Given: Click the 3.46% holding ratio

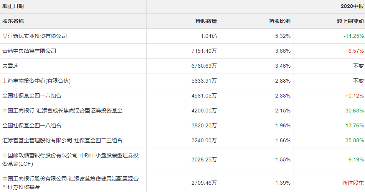Looking at the screenshot, I should 283,66.
